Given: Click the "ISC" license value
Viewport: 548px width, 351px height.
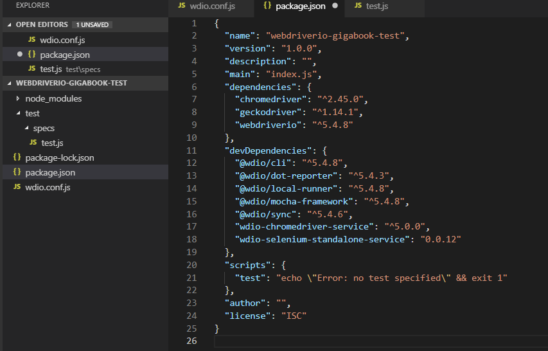Looking at the screenshot, I should click(294, 316).
